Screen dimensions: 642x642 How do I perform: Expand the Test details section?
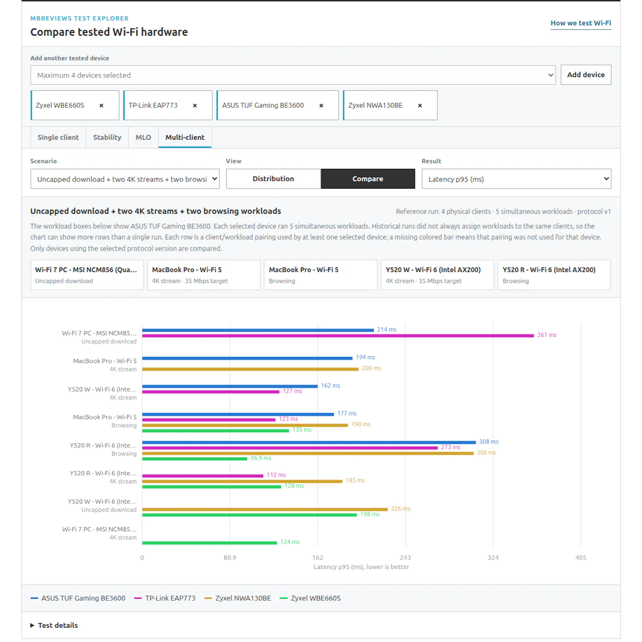coord(54,625)
